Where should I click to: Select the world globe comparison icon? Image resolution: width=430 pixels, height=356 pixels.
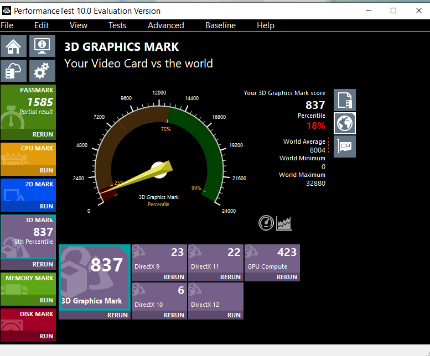coord(345,123)
